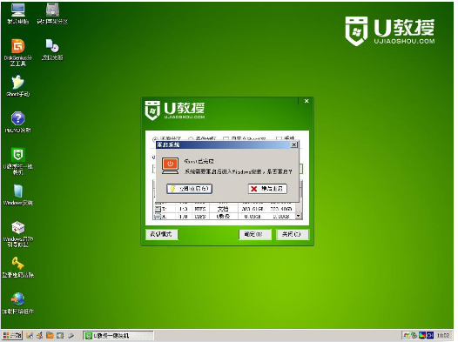Click the confirm (确定) button in U教授 window
Image resolution: width=458 pixels, height=342 pixels.
255,234
